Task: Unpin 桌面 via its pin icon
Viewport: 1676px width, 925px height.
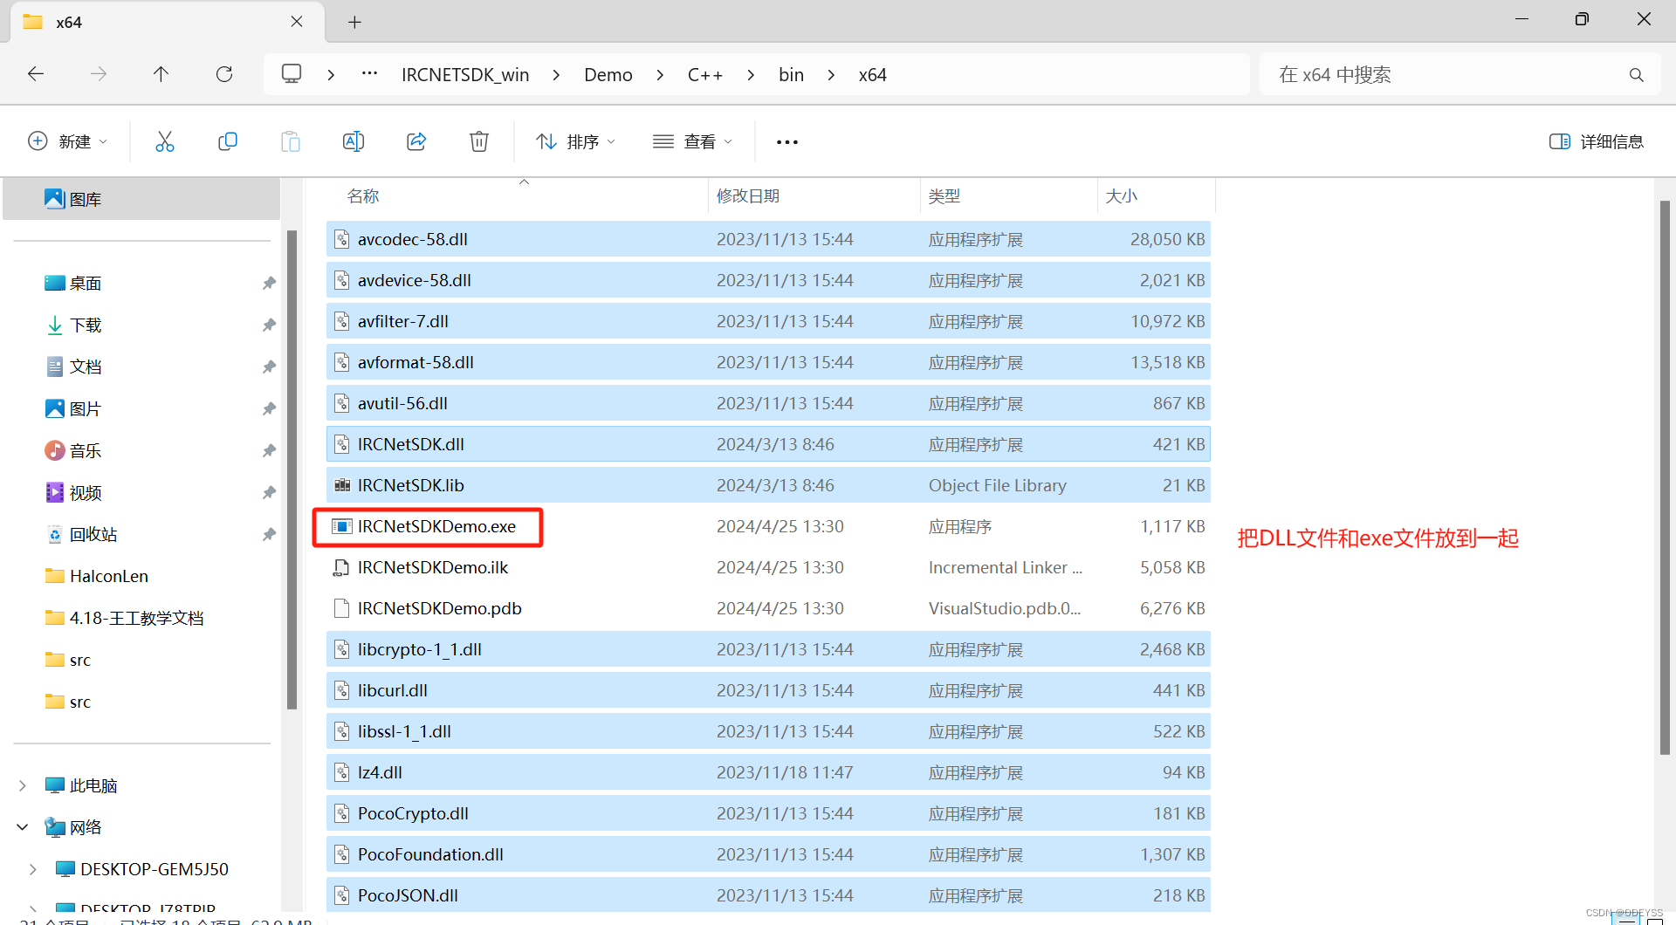Action: pos(269,283)
